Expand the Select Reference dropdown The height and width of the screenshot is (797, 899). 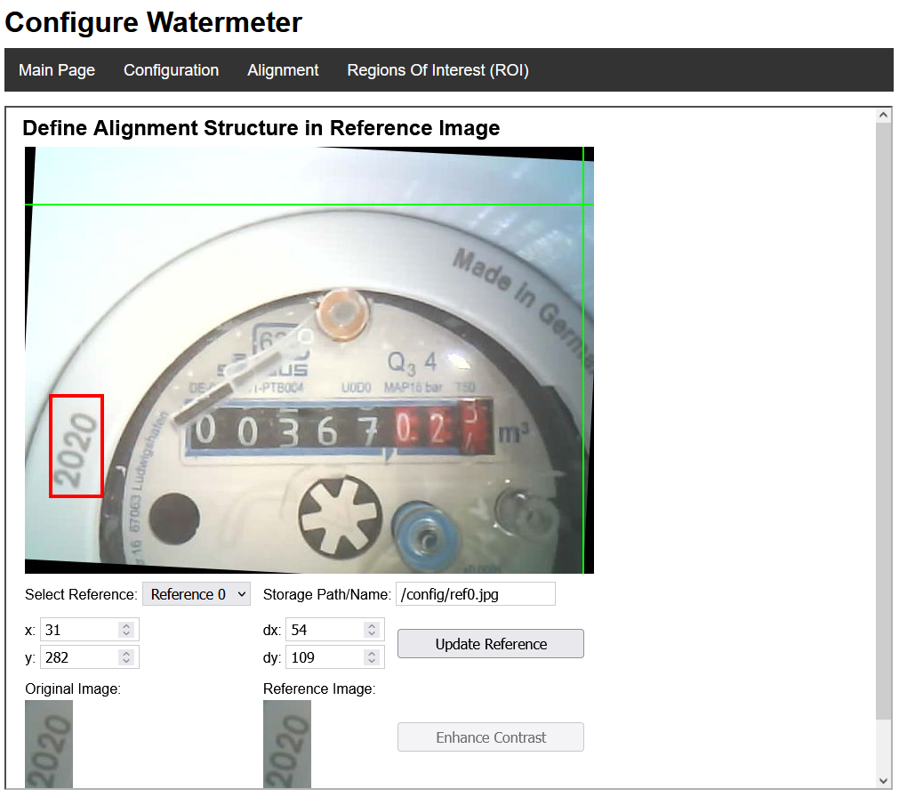click(197, 594)
